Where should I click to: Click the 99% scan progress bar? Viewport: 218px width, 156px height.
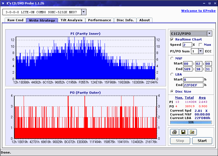coord(191,122)
